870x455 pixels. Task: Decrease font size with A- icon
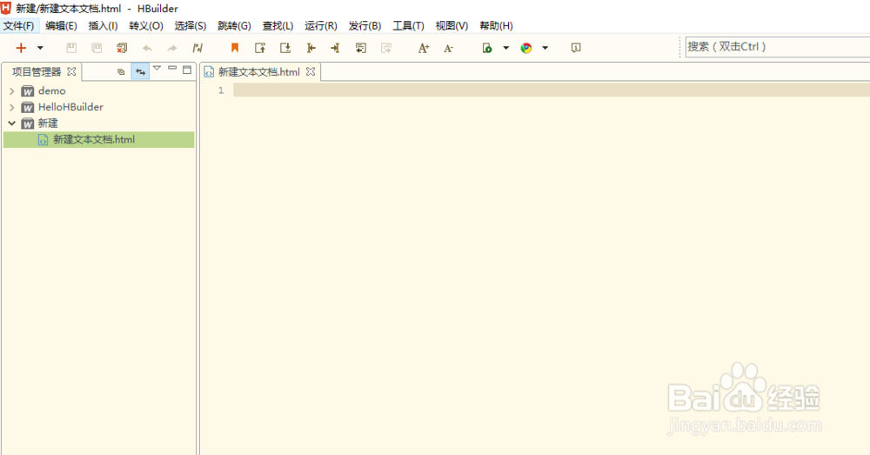[448, 48]
